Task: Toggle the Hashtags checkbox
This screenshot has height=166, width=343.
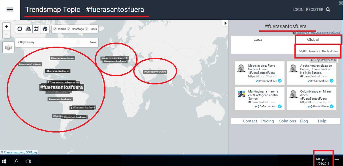Action: (69, 29)
